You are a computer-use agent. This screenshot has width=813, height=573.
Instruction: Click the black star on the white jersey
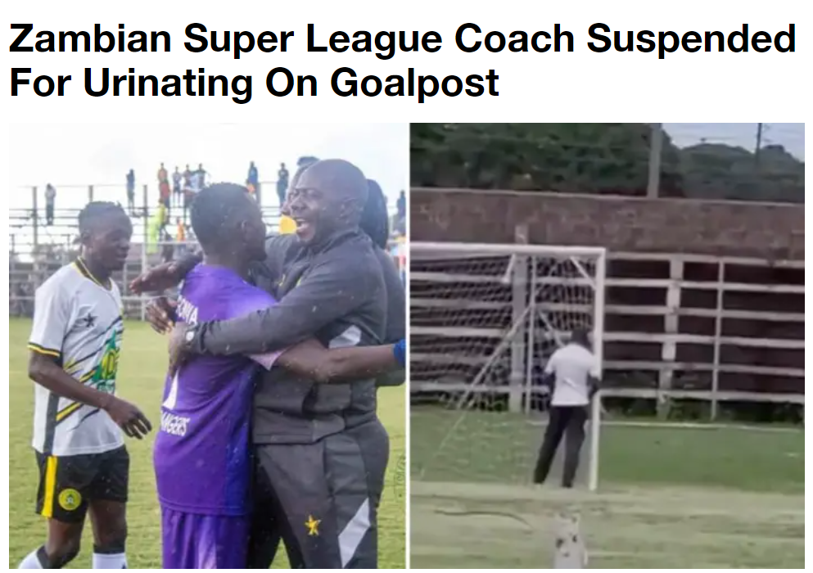(x=89, y=320)
